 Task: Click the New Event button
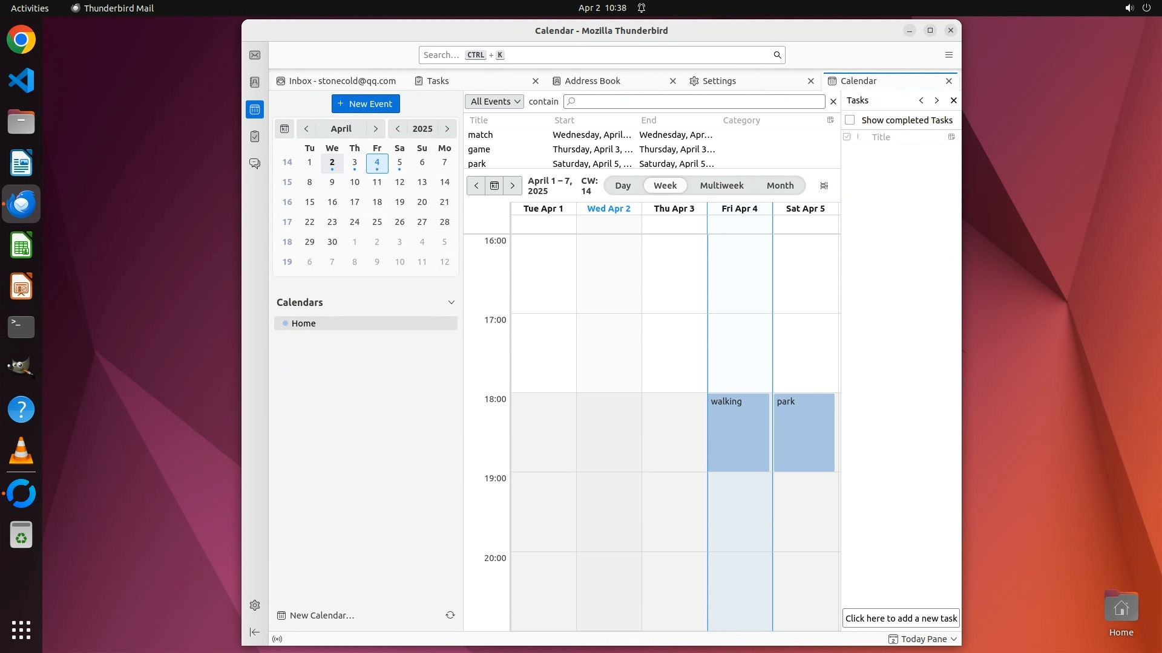[x=366, y=104]
